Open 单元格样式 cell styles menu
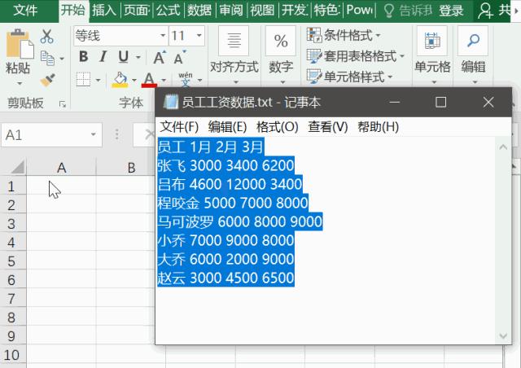521x368 pixels. coord(349,77)
